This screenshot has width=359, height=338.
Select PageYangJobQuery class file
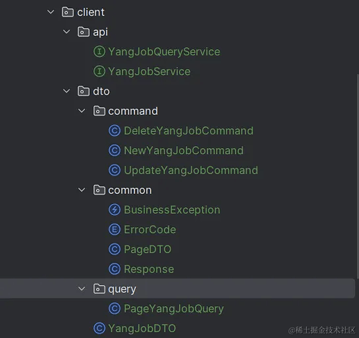[174, 309]
